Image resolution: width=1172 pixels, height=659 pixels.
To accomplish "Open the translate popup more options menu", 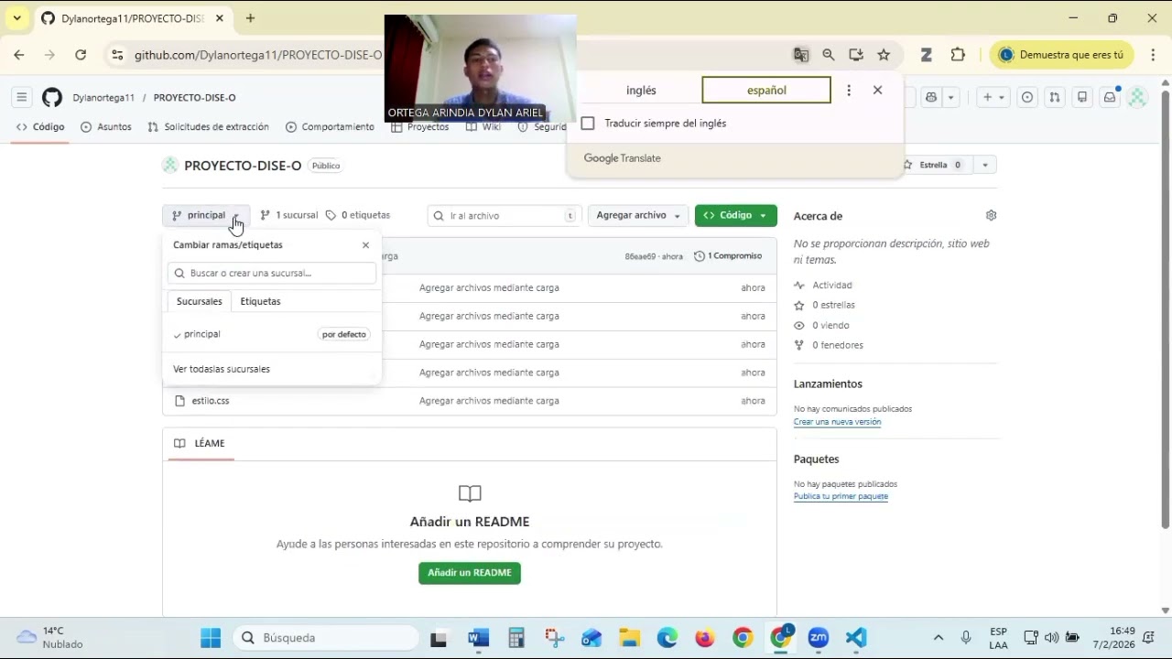I will pos(849,90).
